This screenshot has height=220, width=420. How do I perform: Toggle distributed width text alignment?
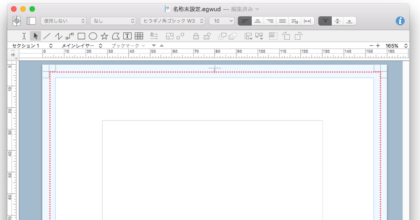tap(307, 21)
